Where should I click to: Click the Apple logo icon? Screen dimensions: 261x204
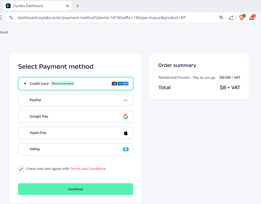pyautogui.click(x=126, y=133)
